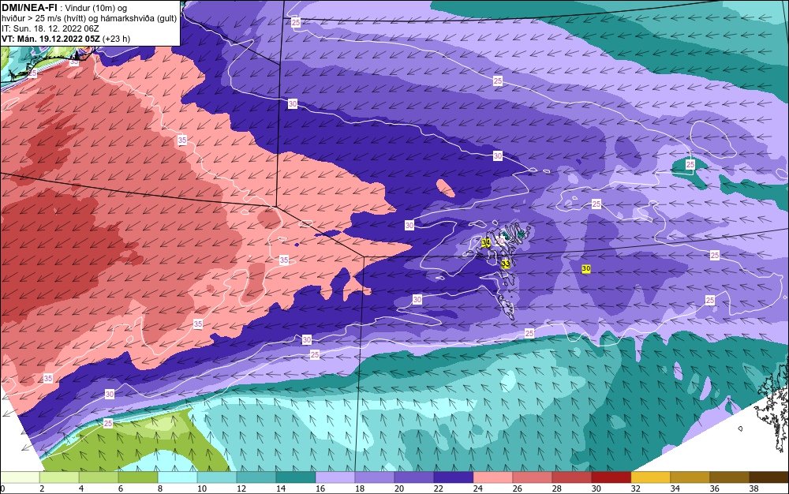Select the '2' tick label on legend

42,488
